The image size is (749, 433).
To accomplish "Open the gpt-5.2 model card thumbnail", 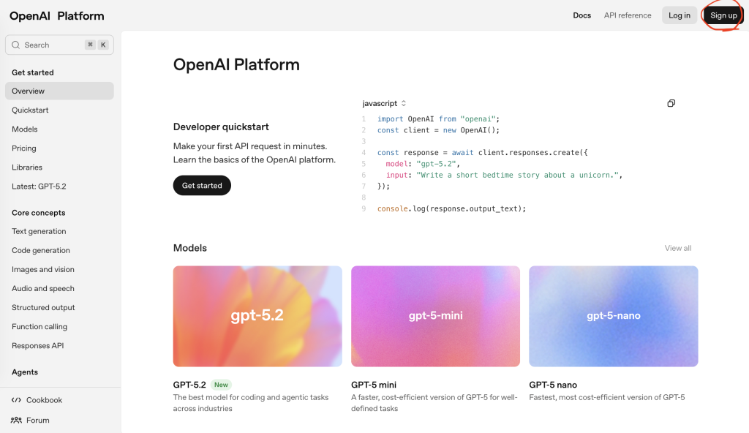I will click(x=257, y=316).
